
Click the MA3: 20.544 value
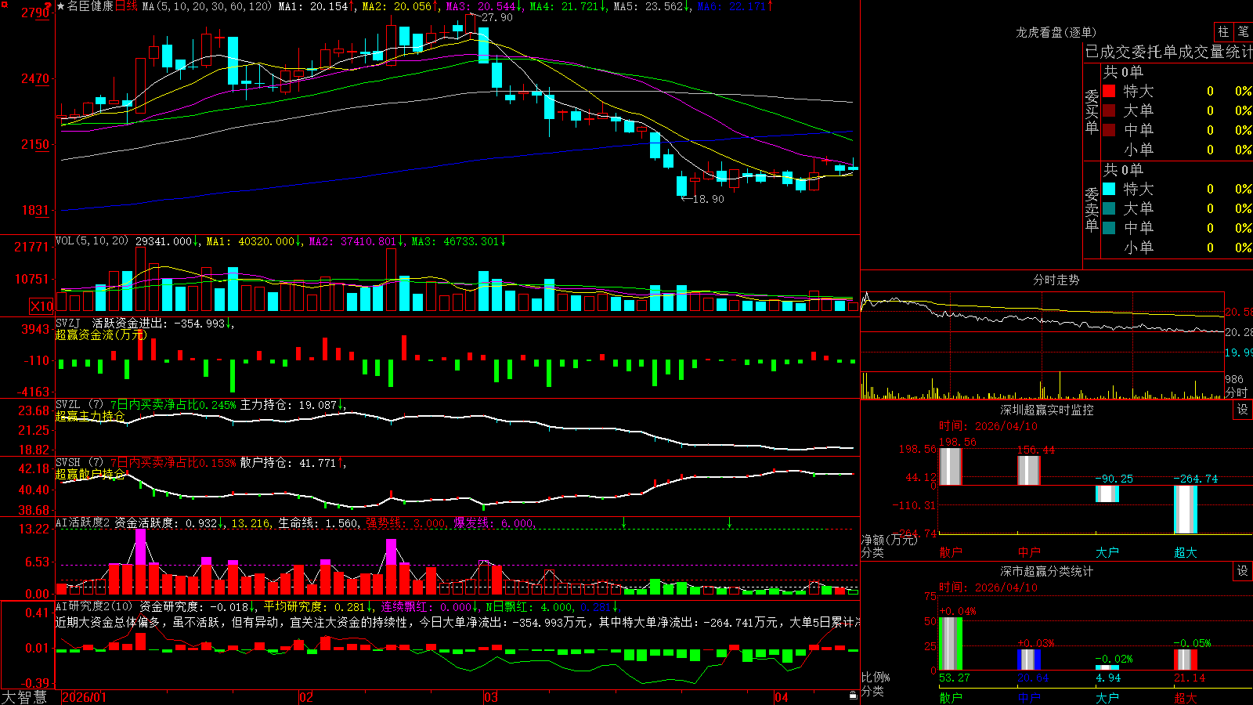click(481, 6)
